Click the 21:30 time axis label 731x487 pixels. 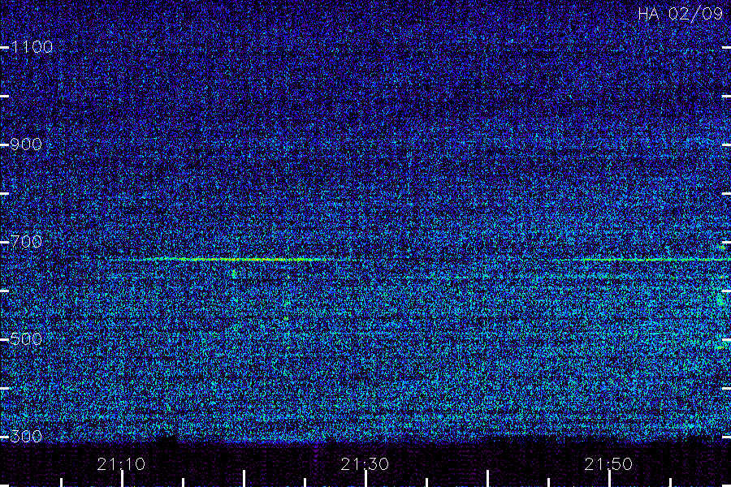(x=365, y=464)
